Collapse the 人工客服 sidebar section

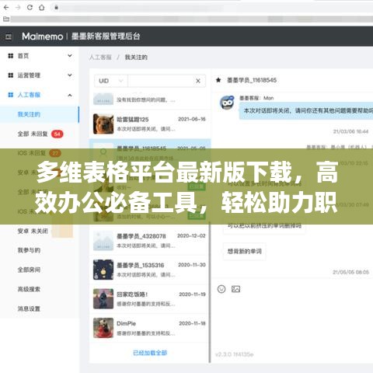pyautogui.click(x=40, y=95)
